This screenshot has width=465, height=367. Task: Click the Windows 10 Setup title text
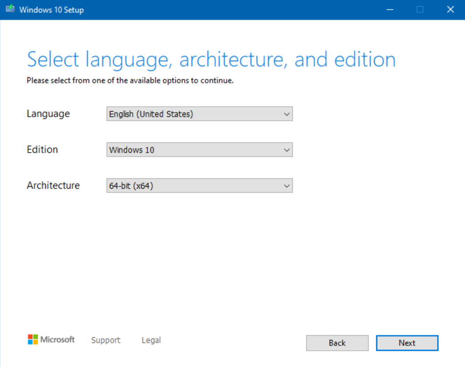[x=52, y=9]
